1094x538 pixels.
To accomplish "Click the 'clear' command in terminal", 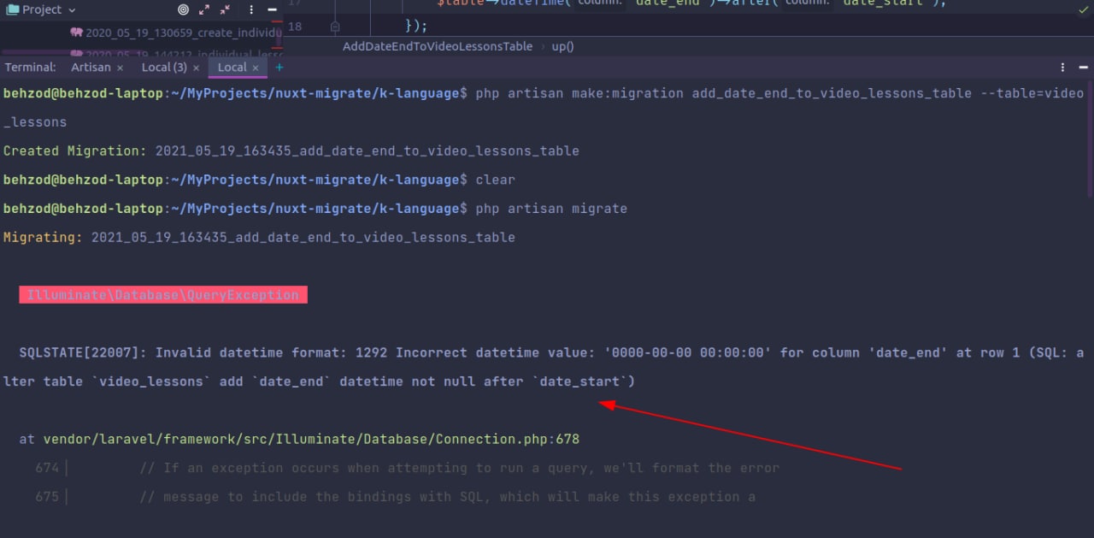I will tap(496, 180).
